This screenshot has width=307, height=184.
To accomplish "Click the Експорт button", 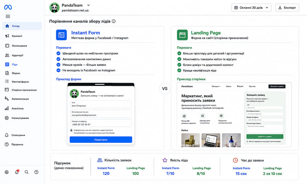I will (287, 7).
